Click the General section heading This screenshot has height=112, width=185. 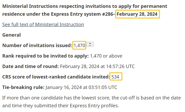pyautogui.click(x=12, y=35)
